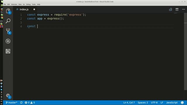Viewport: 187px width, 105px height.
Task: Click the shield icon in system tray
Action: point(1,83)
